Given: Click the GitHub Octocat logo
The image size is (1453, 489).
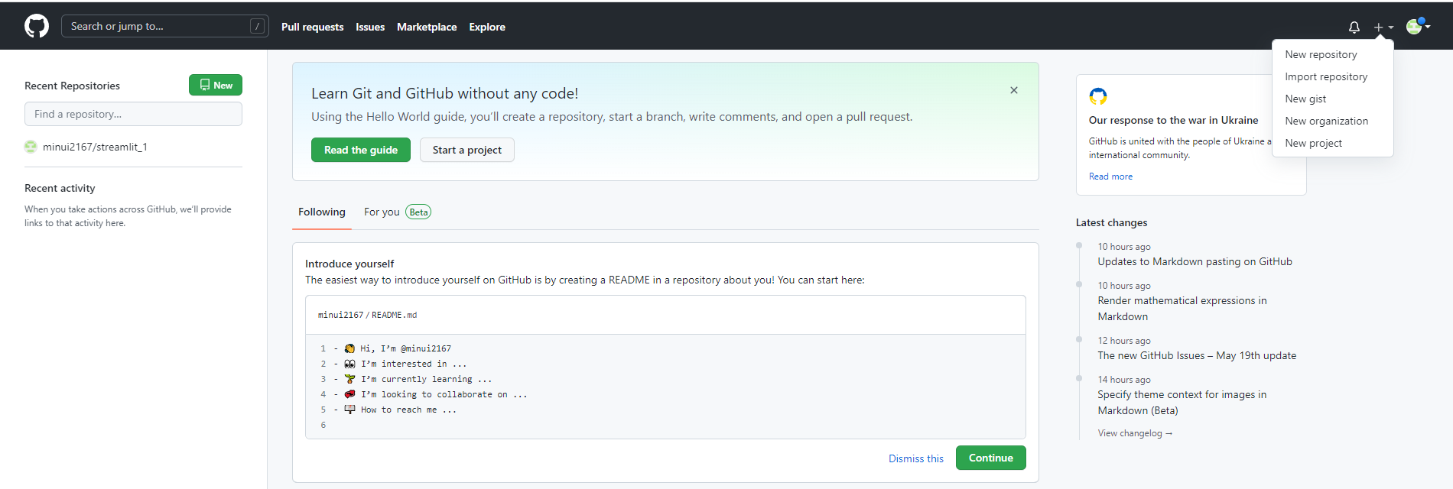Looking at the screenshot, I should click(x=37, y=26).
